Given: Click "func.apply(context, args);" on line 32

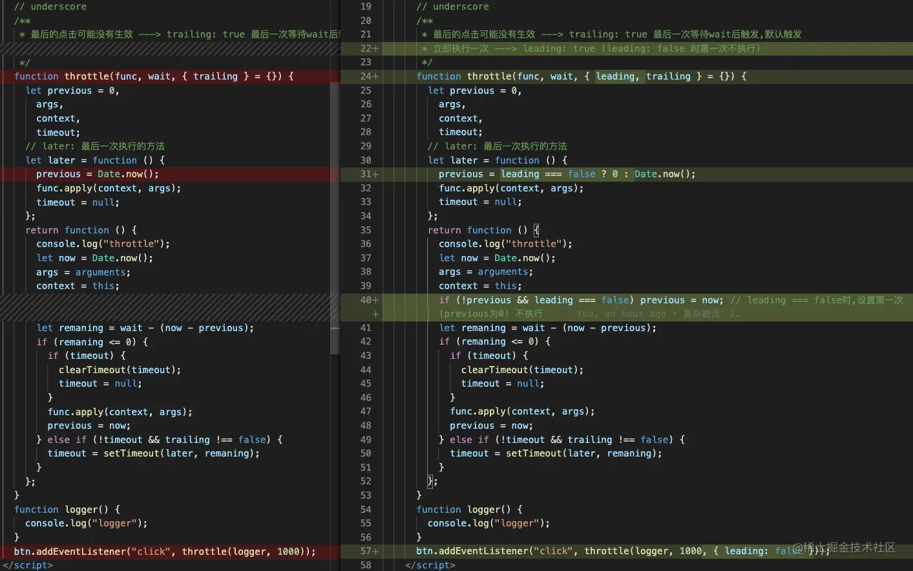Looking at the screenshot, I should click(511, 188).
